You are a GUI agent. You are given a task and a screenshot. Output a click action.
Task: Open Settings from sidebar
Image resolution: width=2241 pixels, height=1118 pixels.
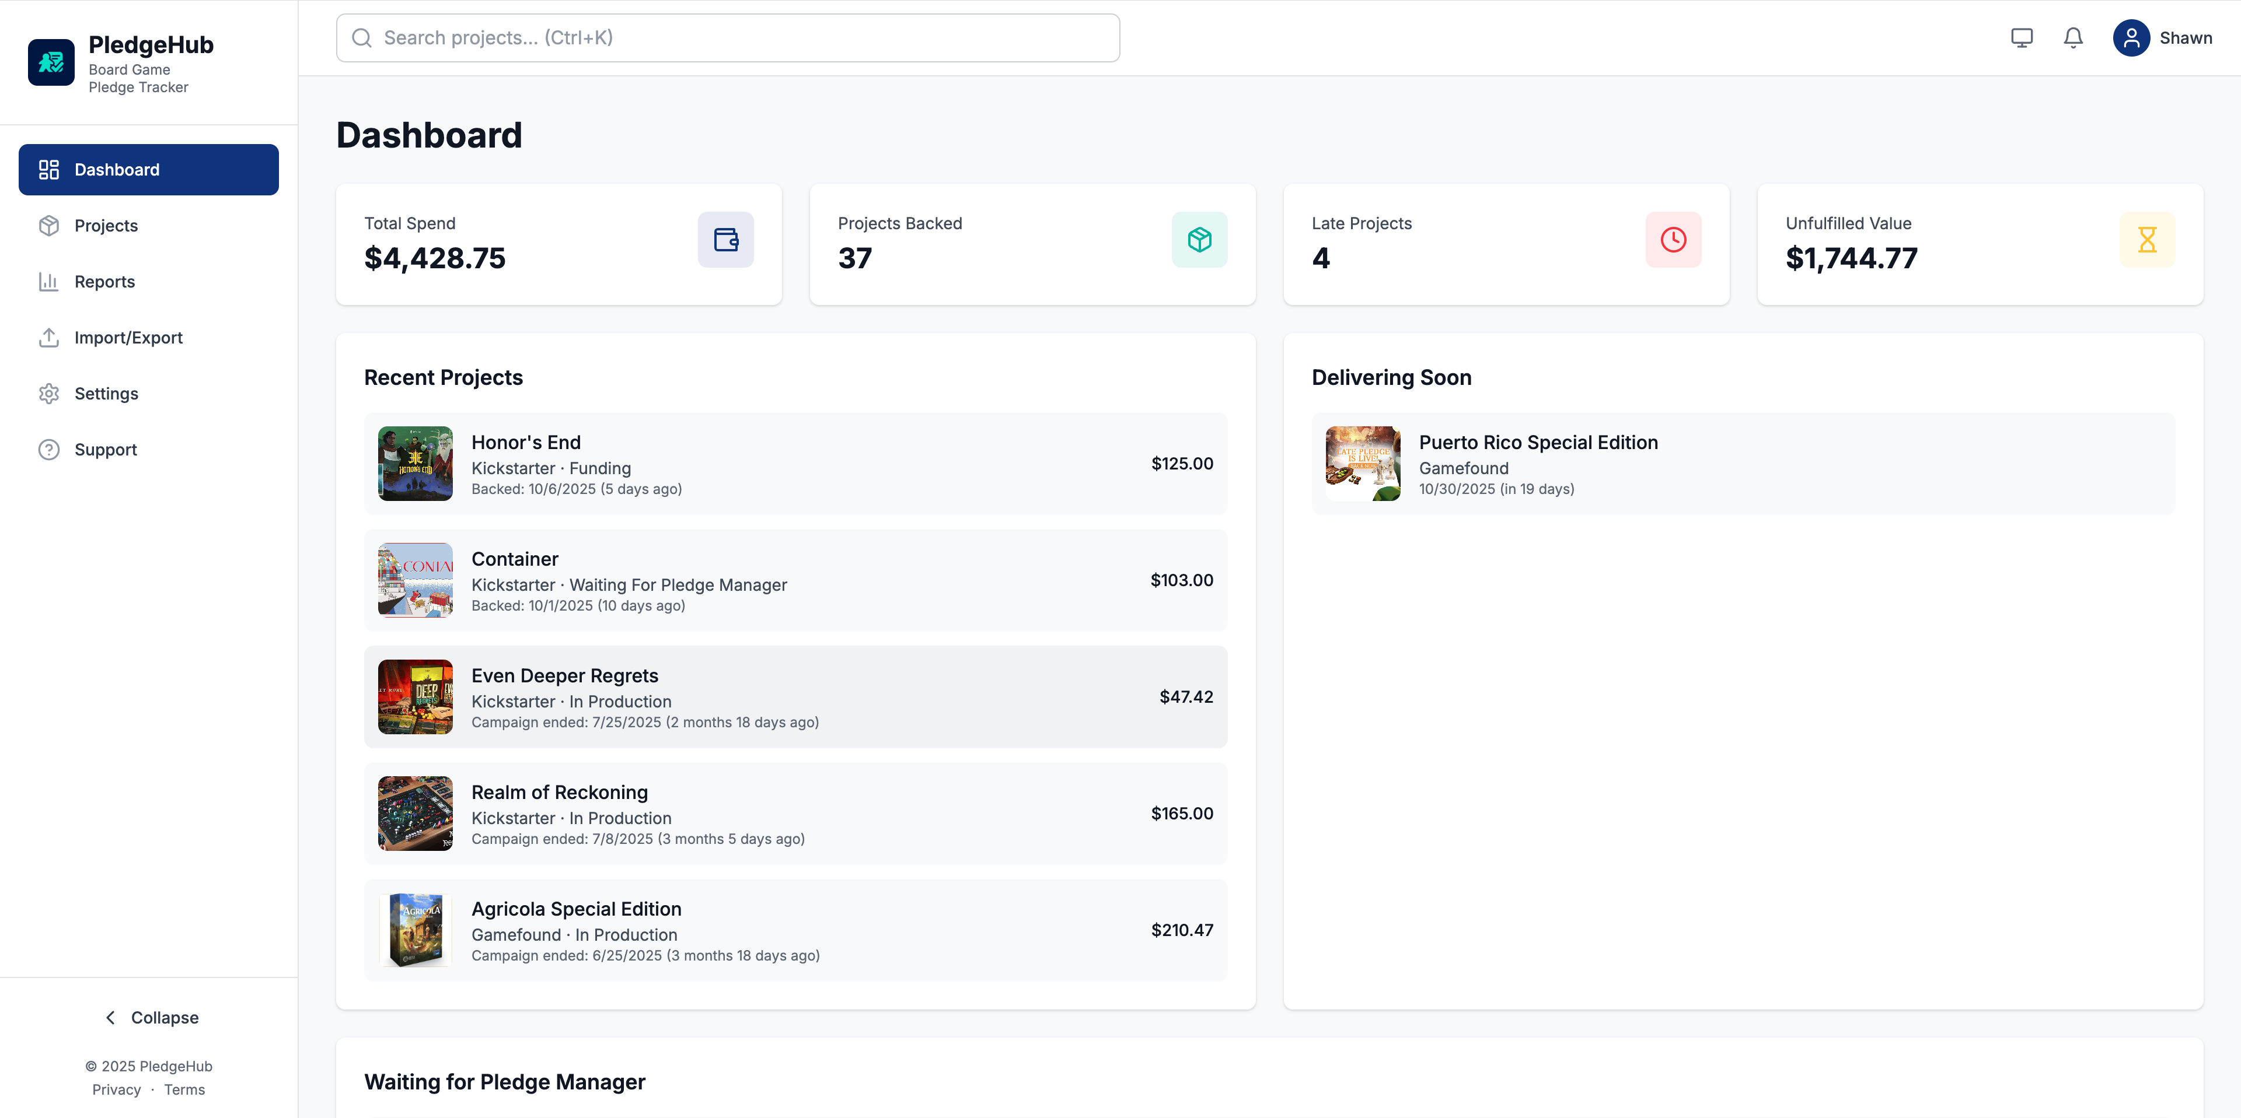point(106,394)
